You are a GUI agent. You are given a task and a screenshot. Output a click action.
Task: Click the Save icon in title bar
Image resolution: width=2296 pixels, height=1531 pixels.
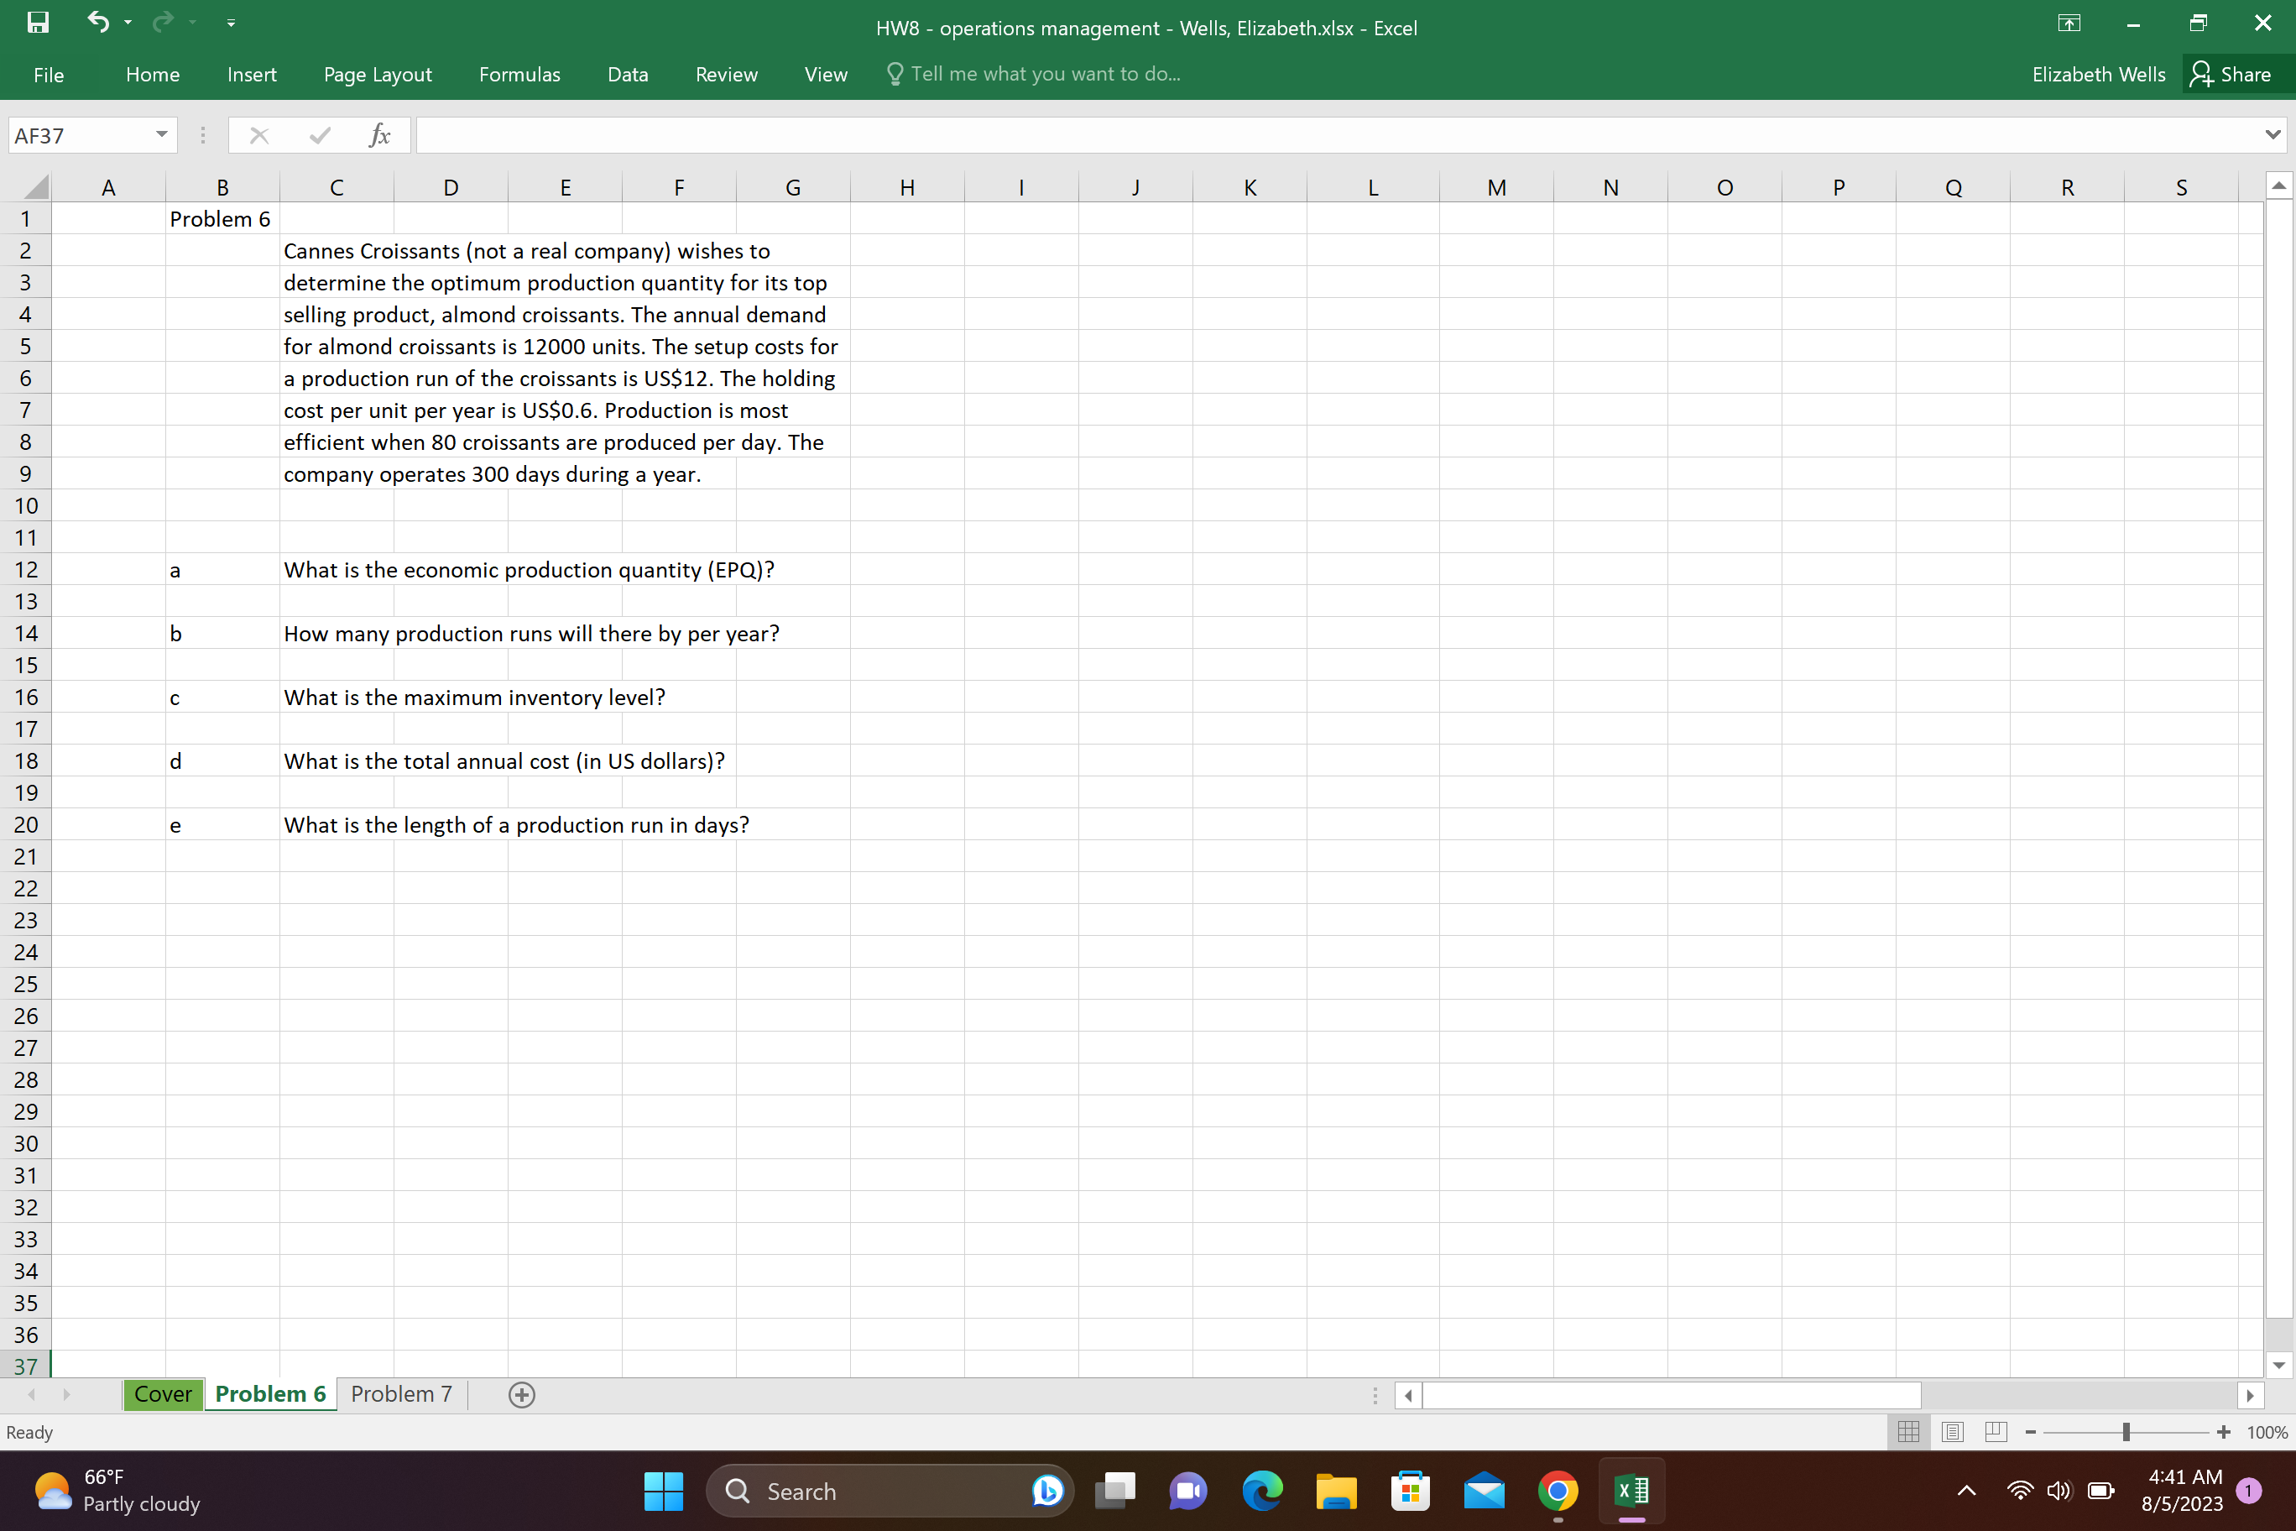[37, 23]
